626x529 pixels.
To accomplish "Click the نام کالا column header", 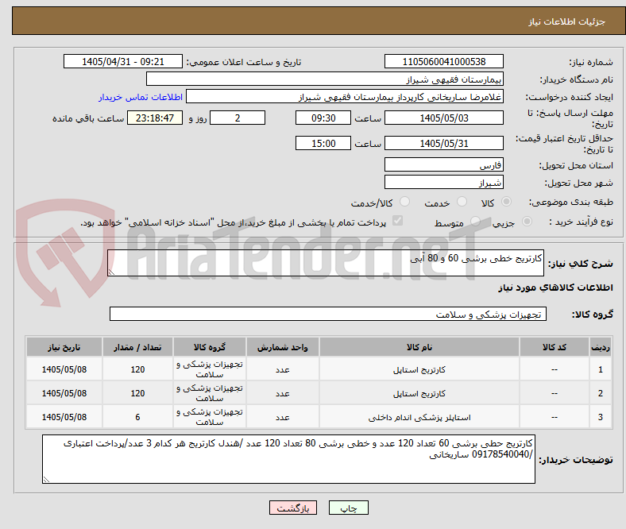I will pyautogui.click(x=419, y=347).
